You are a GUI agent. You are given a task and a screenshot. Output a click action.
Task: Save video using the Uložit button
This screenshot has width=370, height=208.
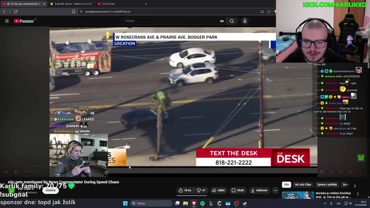click(x=238, y=190)
